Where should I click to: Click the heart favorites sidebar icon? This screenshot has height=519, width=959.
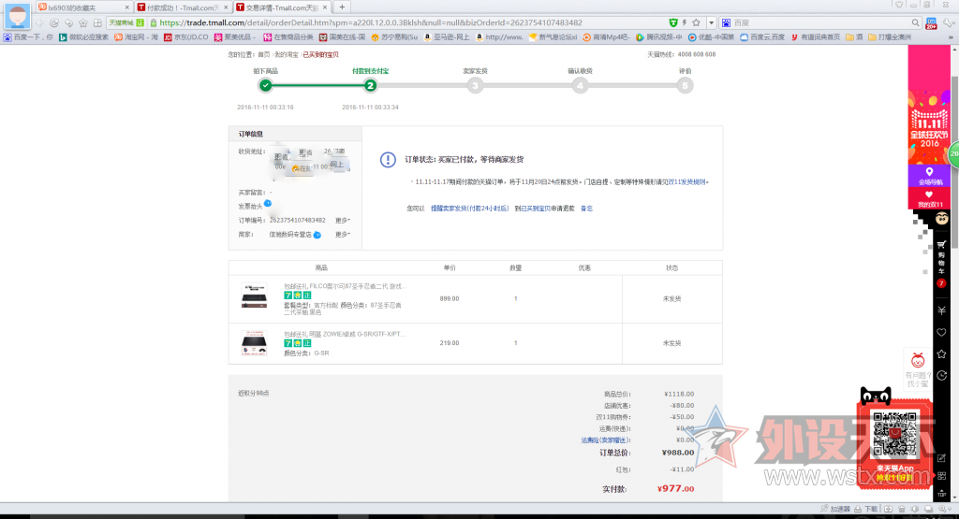point(942,332)
